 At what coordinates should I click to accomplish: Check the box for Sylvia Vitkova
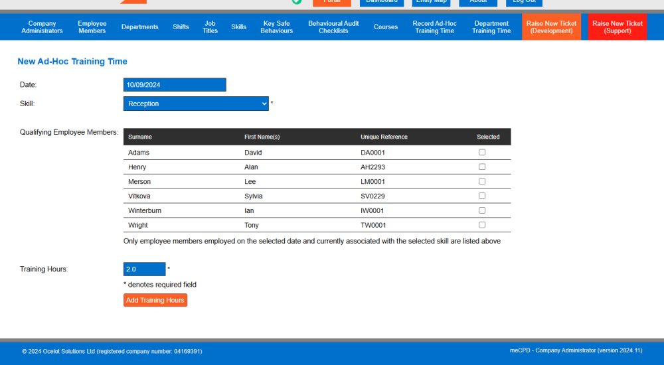482,196
